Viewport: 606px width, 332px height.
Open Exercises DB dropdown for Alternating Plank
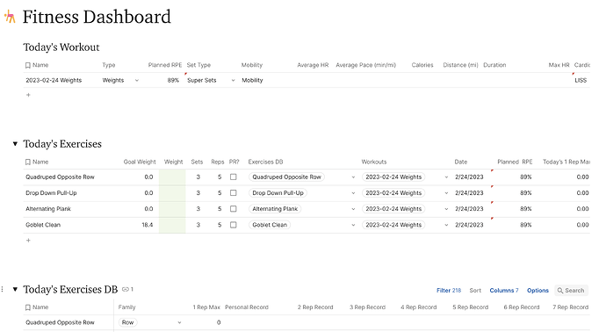click(x=353, y=209)
